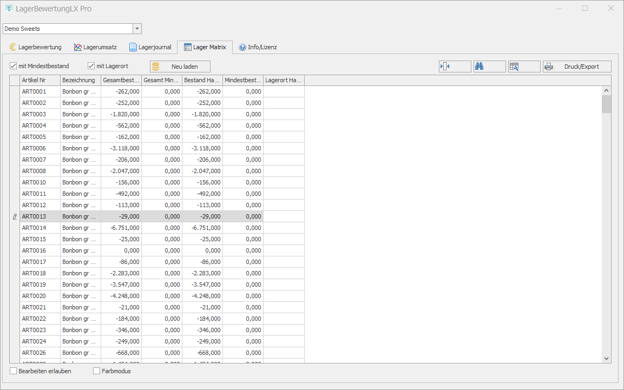Uncheck the mit Lagerort checkbox
The width and height of the screenshot is (624, 390).
[91, 66]
